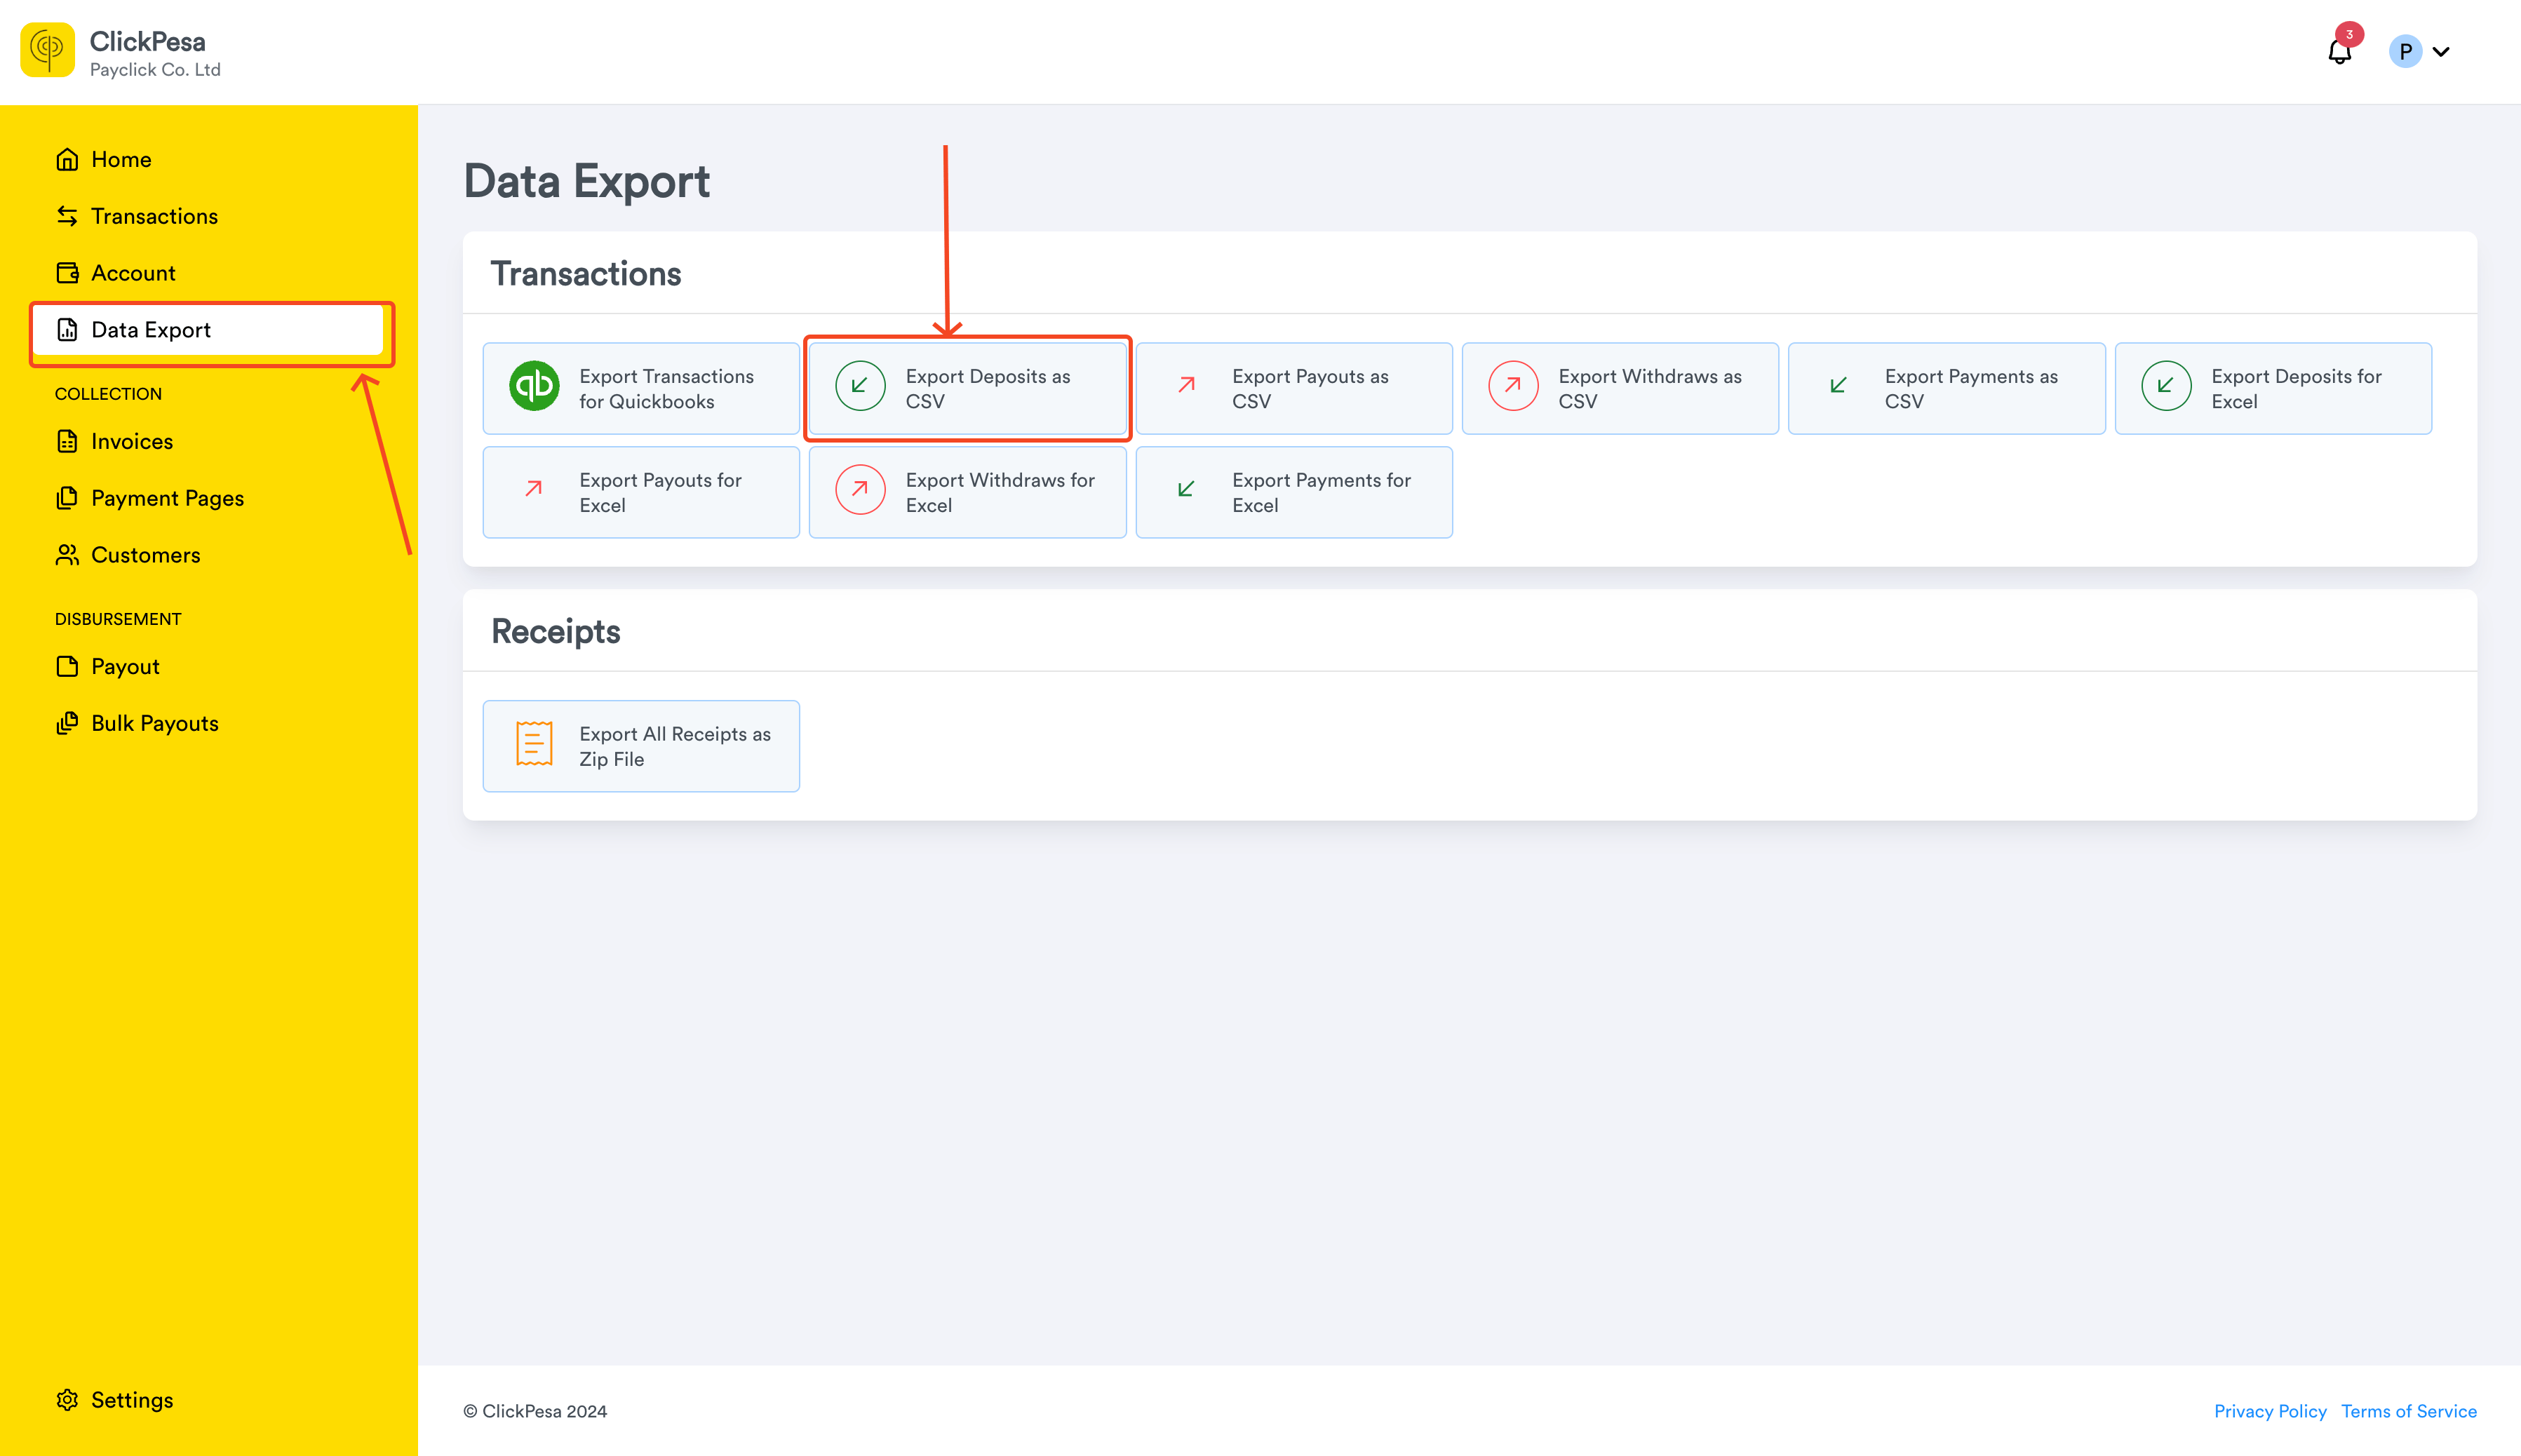Click Export Deposits for Excel icon
Screen dimensions: 2521x1456
(x=2166, y=386)
